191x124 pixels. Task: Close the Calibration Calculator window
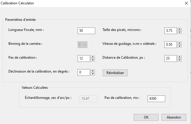(x=186, y=3)
